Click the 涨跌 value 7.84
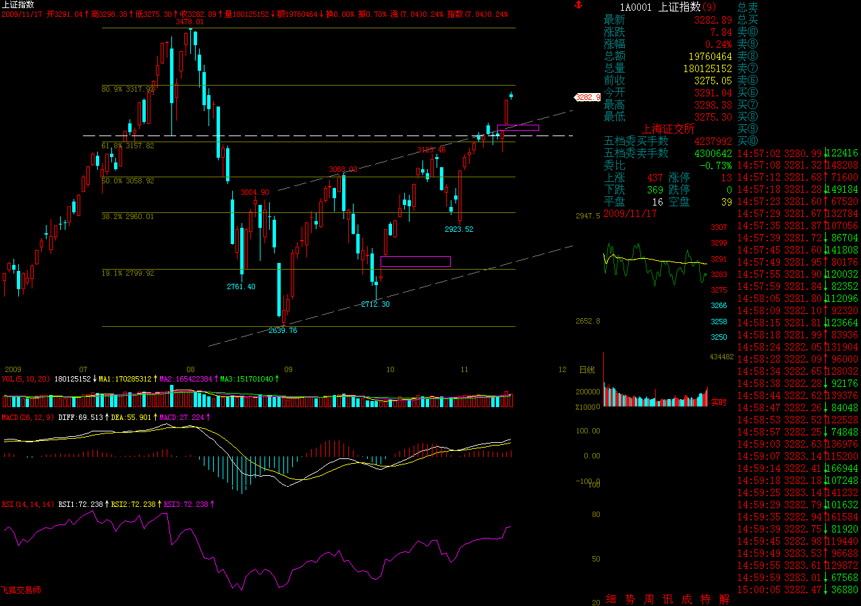Viewport: 861px width, 606px height. [722, 32]
